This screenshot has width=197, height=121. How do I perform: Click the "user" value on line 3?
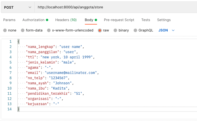[70, 52]
